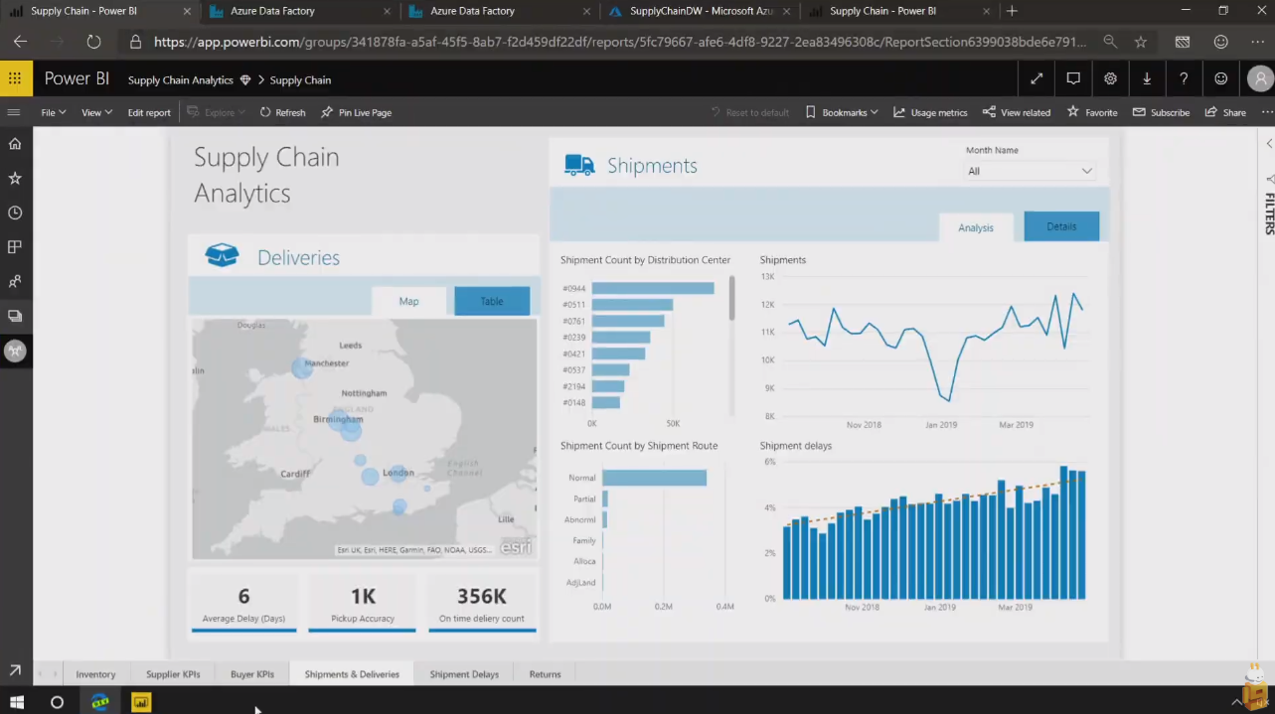Open the user account avatar
1275x714 pixels.
click(1260, 79)
